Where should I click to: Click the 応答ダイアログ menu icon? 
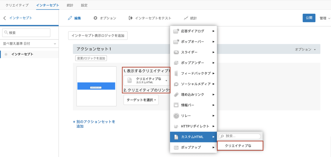click(x=176, y=31)
